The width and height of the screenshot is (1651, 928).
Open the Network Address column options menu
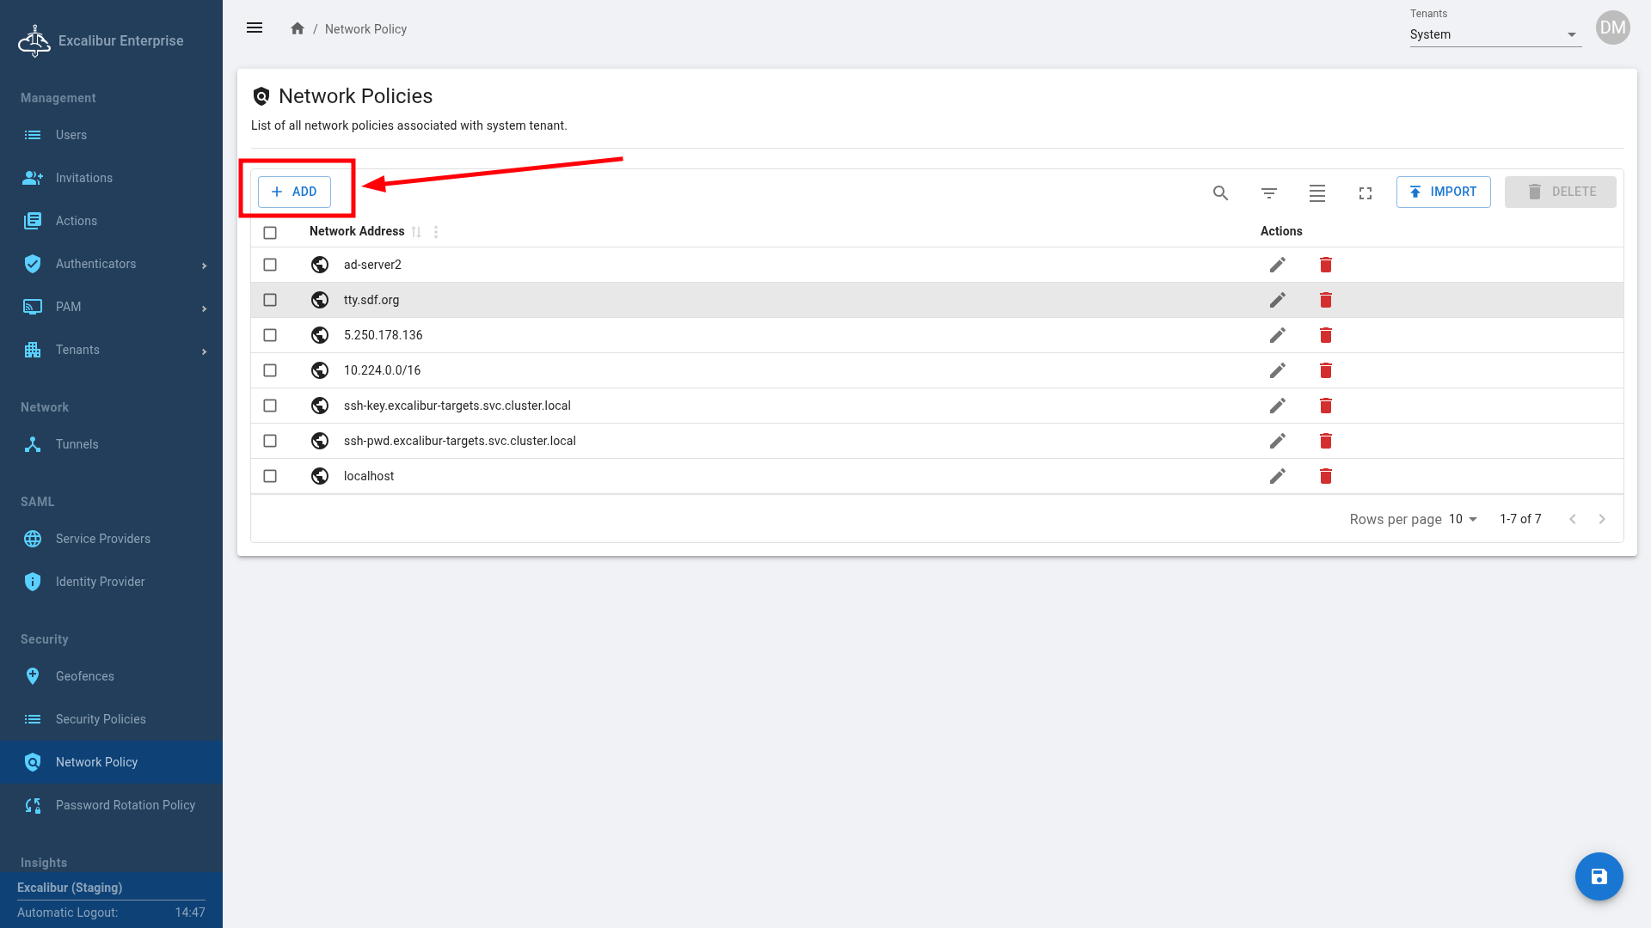[x=436, y=232]
